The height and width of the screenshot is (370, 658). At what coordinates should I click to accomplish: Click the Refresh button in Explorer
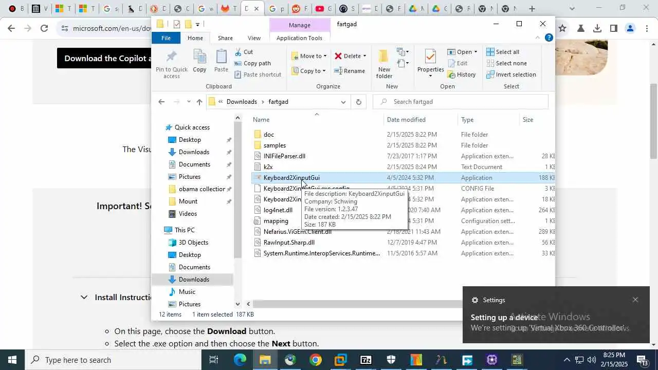(x=358, y=102)
